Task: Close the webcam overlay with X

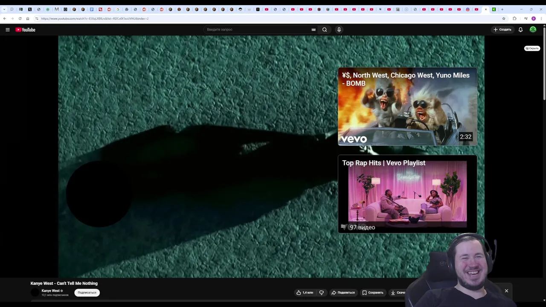Action: [x=506, y=291]
